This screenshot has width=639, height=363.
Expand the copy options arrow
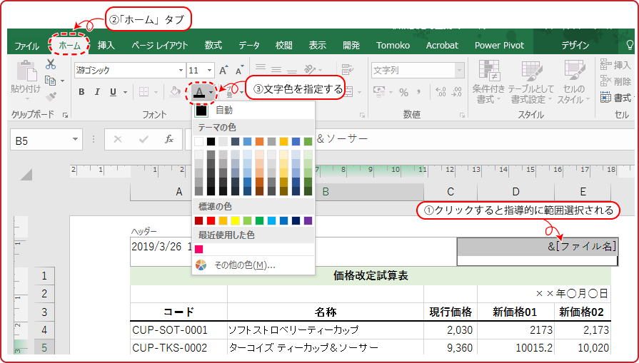tap(62, 81)
